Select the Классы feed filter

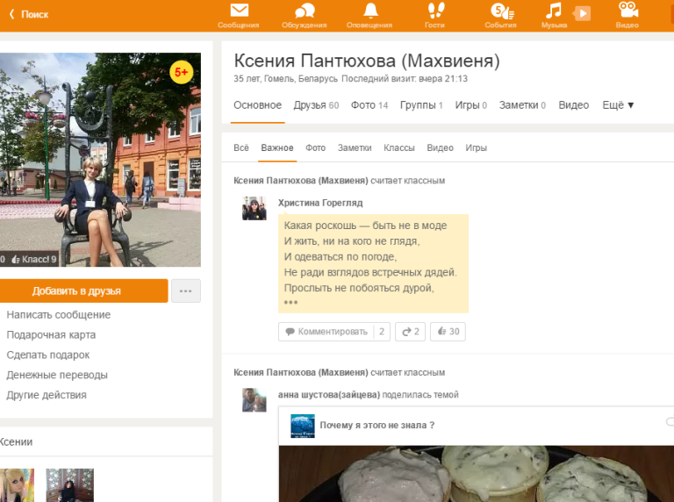[x=399, y=147]
